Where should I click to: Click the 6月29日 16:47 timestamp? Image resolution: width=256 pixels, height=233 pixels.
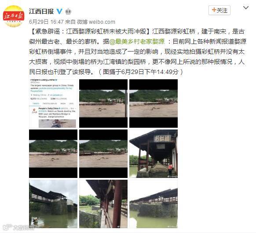[46, 22]
